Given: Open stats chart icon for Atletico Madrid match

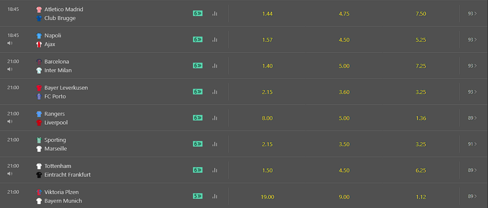Looking at the screenshot, I should click(214, 14).
